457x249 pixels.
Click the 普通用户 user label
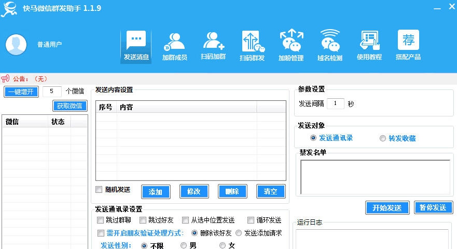[x=50, y=44]
